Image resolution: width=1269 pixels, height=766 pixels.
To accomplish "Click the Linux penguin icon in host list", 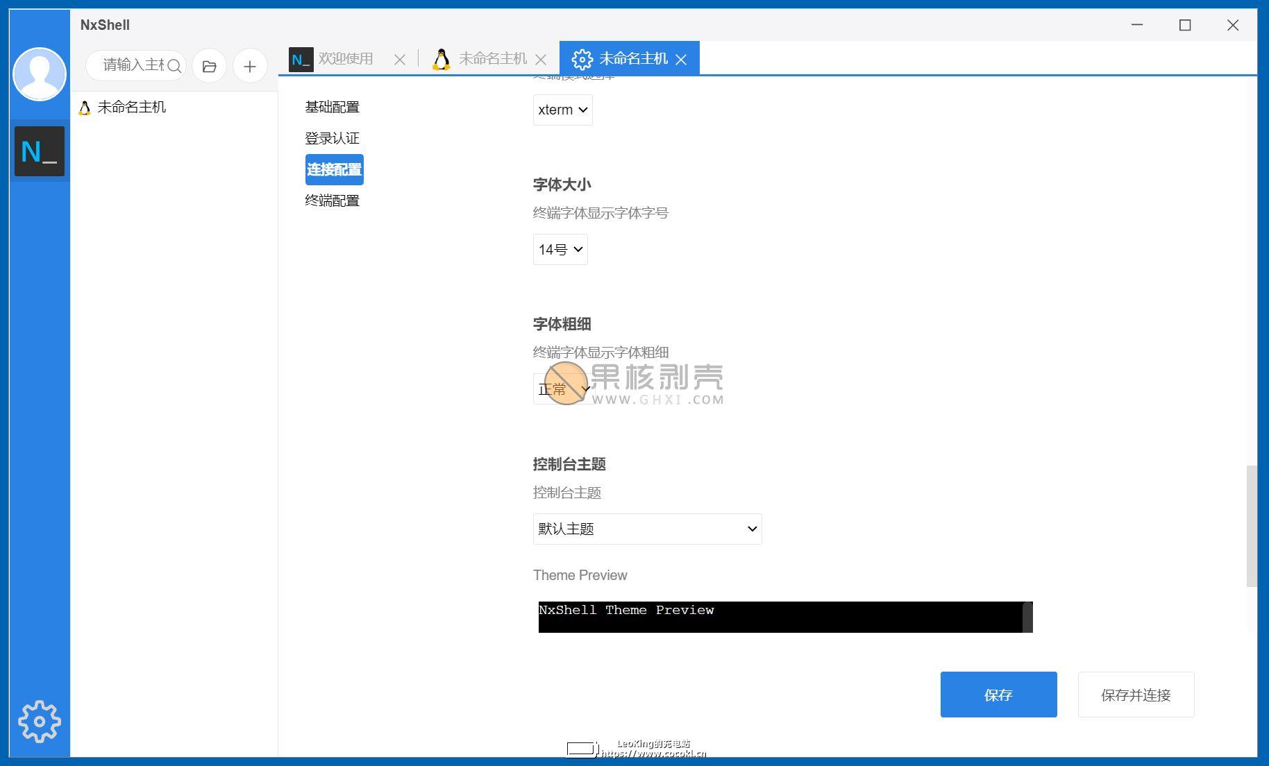I will coord(85,108).
